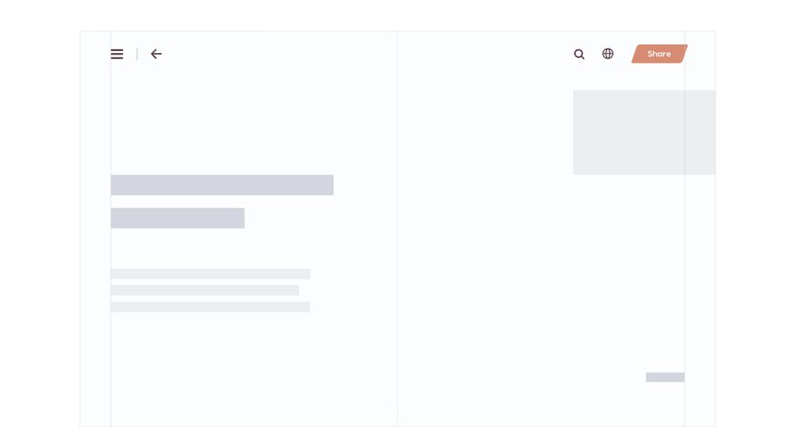Click the last paragraph placeholder line
Viewport: 795px width, 427px height.
click(210, 307)
